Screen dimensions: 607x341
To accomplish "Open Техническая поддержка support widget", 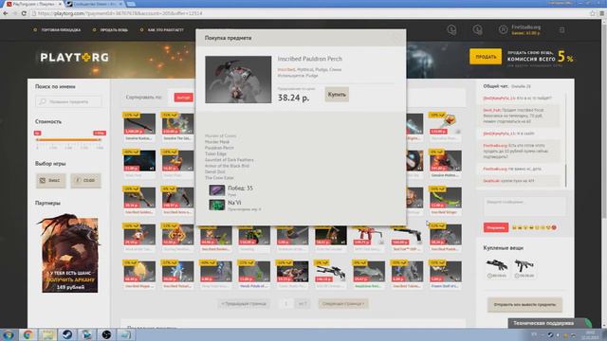I will click(550, 323).
